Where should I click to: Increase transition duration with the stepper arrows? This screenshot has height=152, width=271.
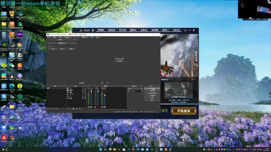tap(142, 91)
